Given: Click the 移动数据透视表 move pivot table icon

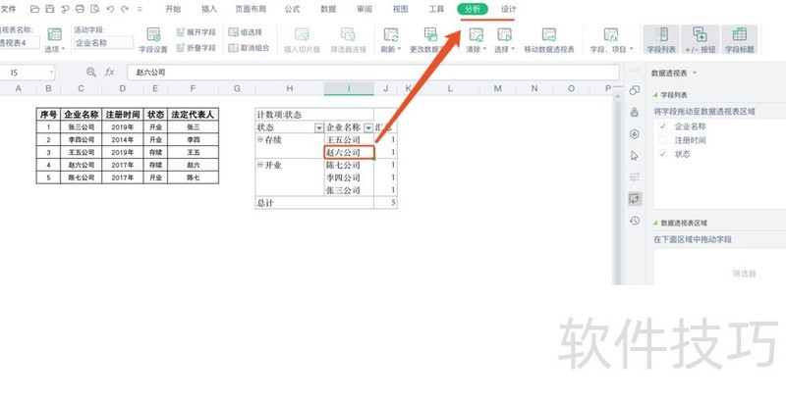Looking at the screenshot, I should pyautogui.click(x=549, y=35).
